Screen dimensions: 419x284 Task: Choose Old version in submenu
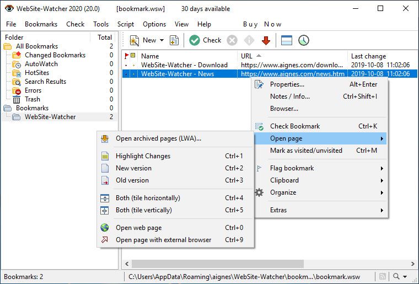(175, 180)
